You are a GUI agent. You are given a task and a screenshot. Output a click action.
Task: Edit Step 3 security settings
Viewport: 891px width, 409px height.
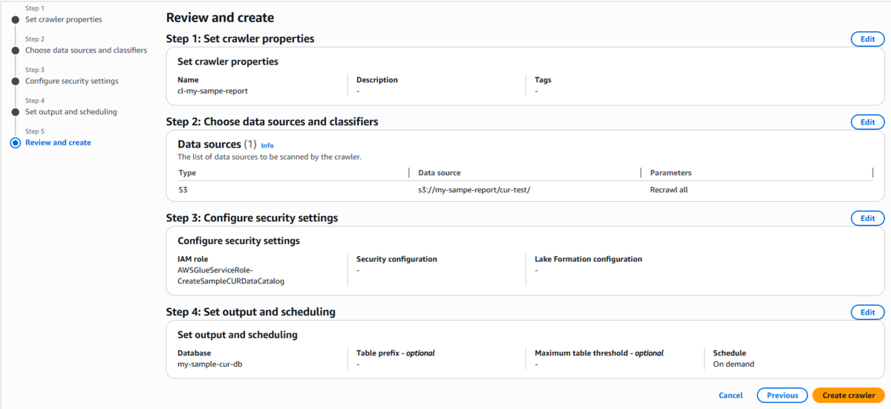coord(867,218)
